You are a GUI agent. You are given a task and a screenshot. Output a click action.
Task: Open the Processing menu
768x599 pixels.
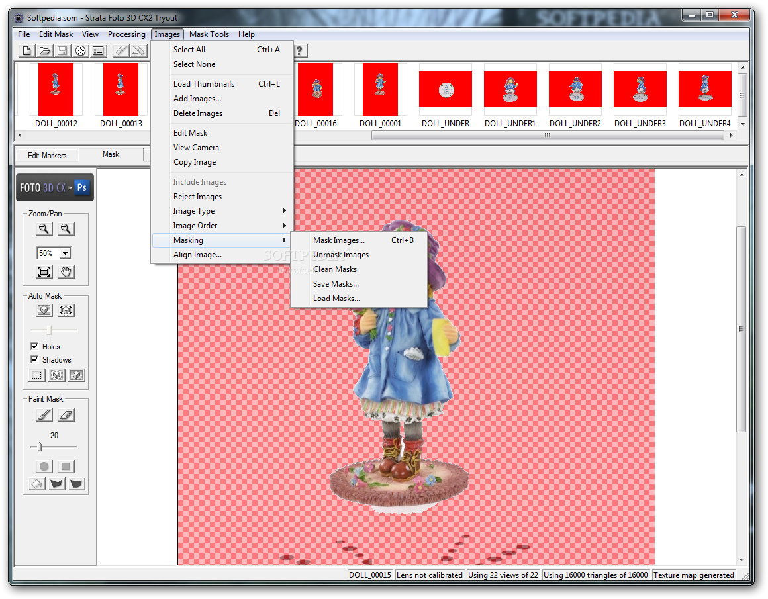point(126,34)
